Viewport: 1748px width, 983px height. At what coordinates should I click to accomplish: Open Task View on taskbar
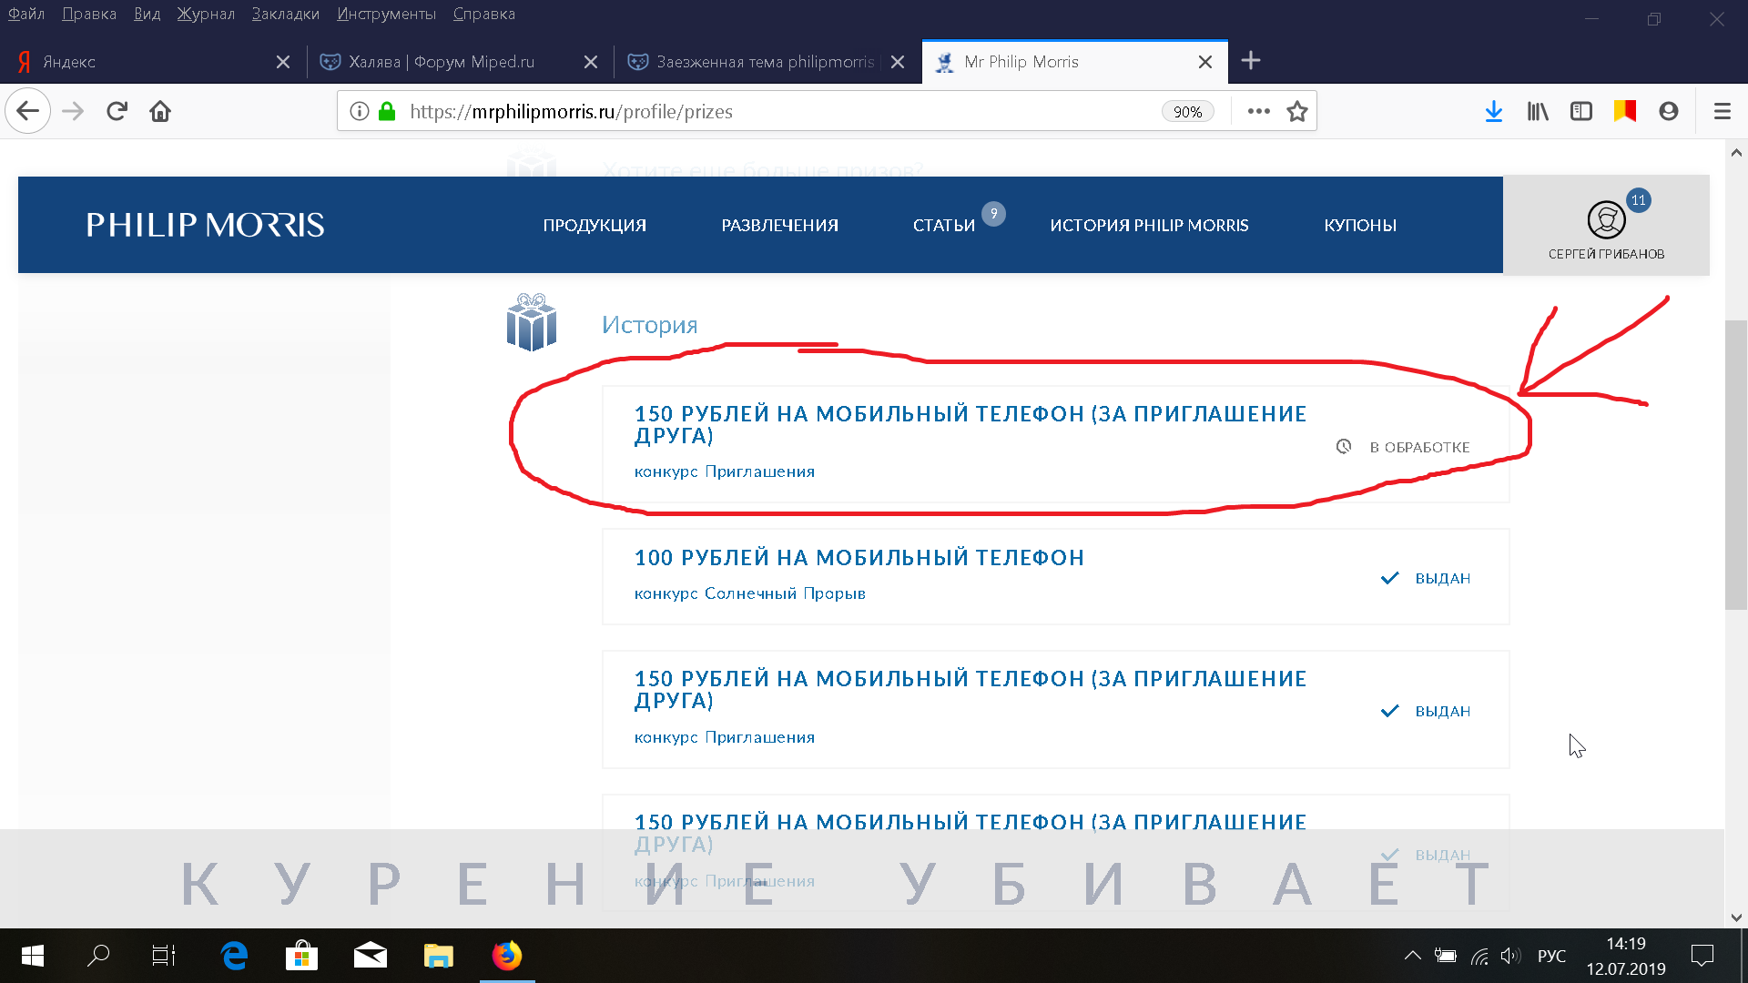[x=164, y=956]
